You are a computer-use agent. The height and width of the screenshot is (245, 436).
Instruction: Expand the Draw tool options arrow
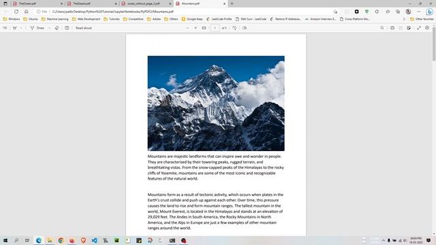tap(50, 28)
